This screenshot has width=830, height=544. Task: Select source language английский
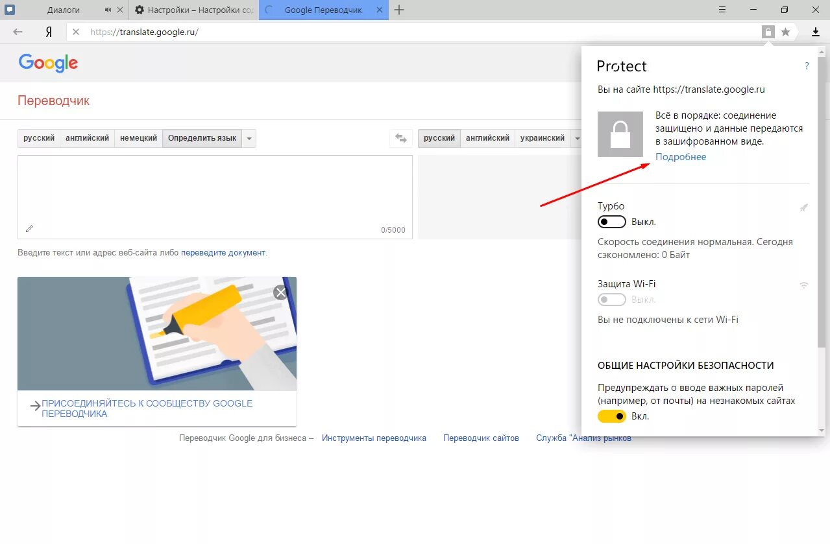(87, 138)
